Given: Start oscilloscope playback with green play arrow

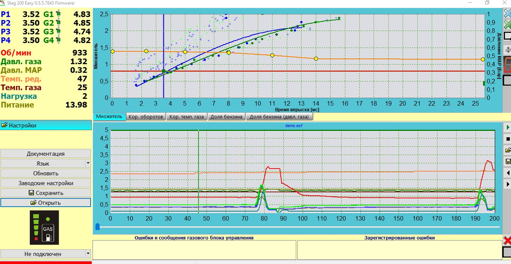Looking at the screenshot, I should tap(508, 127).
